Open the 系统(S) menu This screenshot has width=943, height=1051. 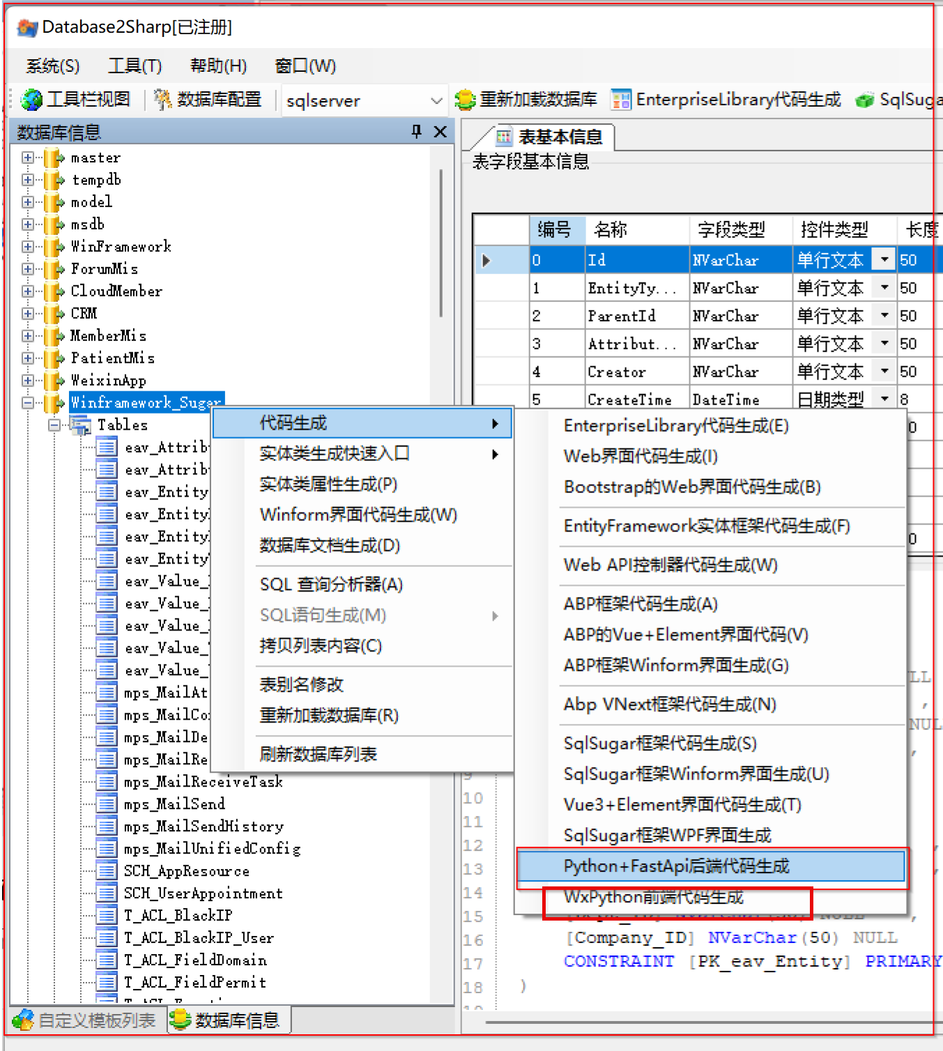point(53,66)
